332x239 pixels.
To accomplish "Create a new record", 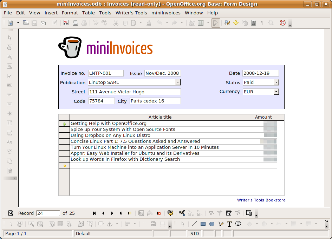I will (x=129, y=213).
